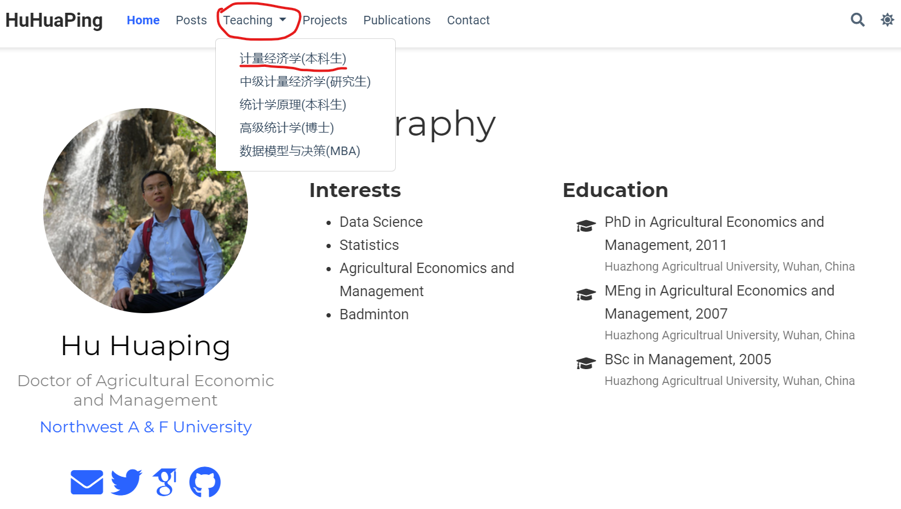Open the Contact section
901x509 pixels.
pos(468,20)
